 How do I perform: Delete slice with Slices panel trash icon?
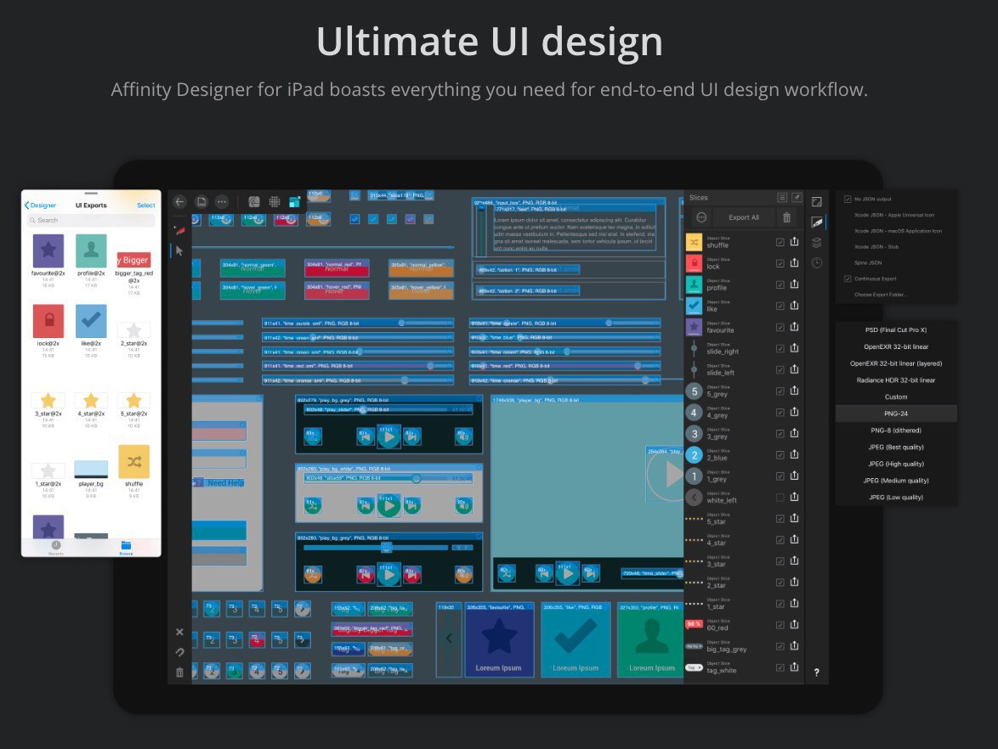[786, 217]
